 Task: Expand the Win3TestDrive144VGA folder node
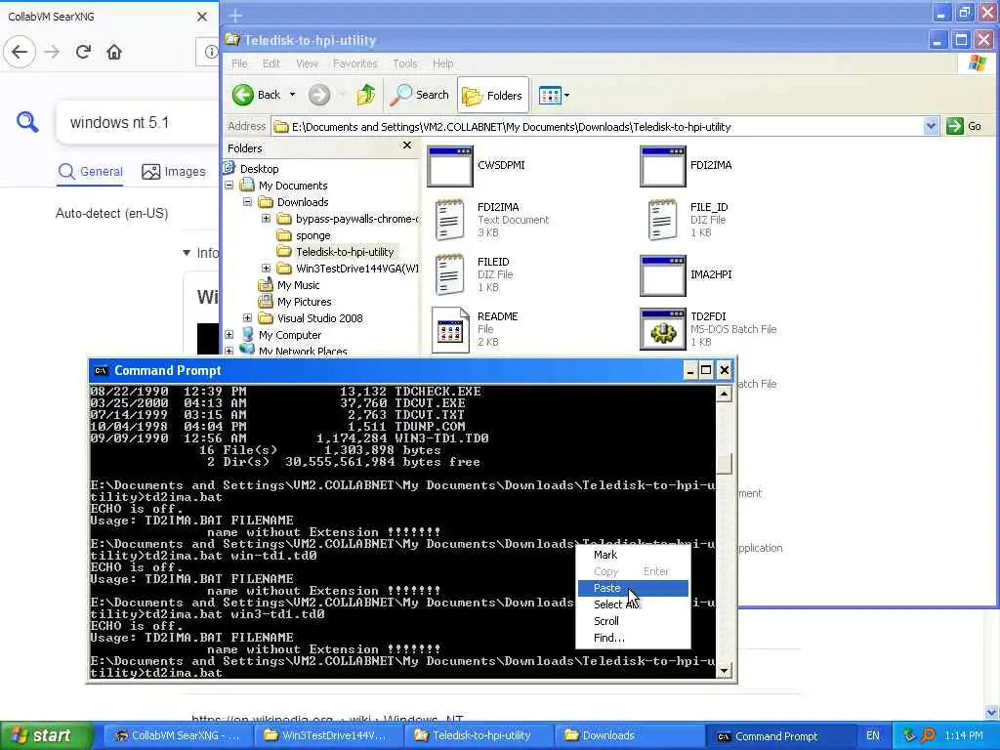point(266,269)
